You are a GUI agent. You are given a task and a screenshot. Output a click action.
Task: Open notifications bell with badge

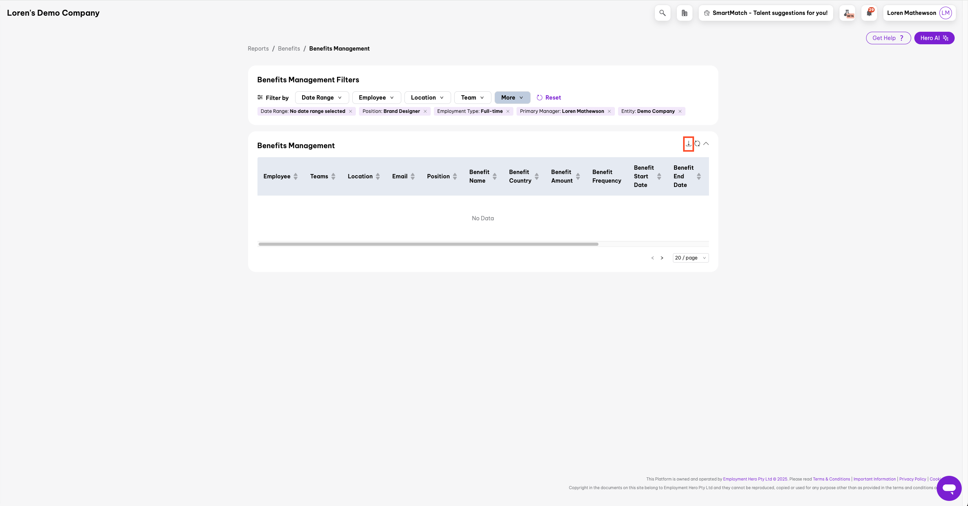(869, 13)
